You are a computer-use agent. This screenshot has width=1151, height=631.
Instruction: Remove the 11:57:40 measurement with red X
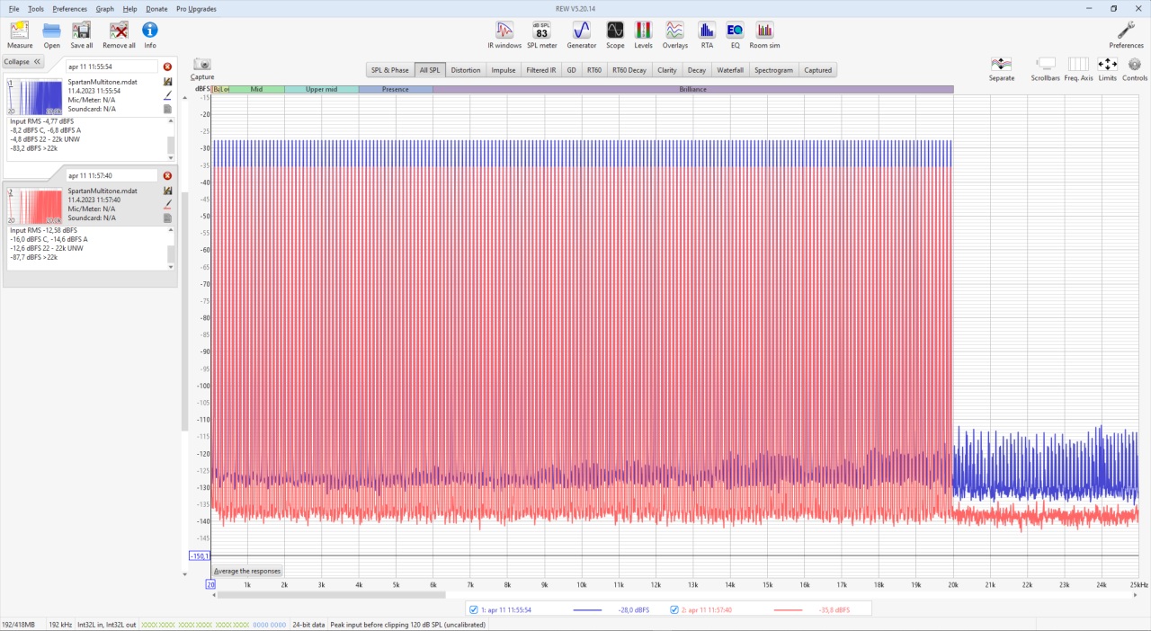coord(167,175)
